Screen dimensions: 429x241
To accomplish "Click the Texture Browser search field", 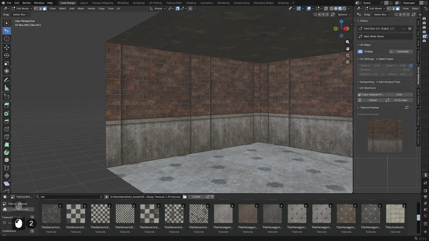I will pyautogui.click(x=70, y=197).
